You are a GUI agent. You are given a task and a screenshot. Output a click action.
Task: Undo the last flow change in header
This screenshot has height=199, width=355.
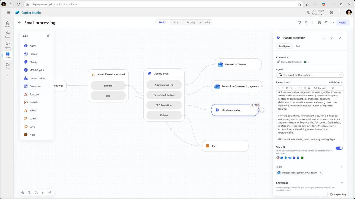click(x=299, y=22)
